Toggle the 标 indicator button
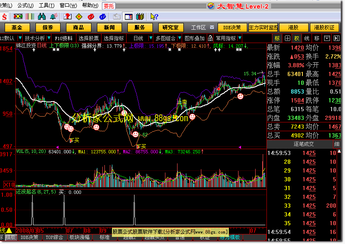The height and width of the screenshot is (244, 345). (277, 38)
